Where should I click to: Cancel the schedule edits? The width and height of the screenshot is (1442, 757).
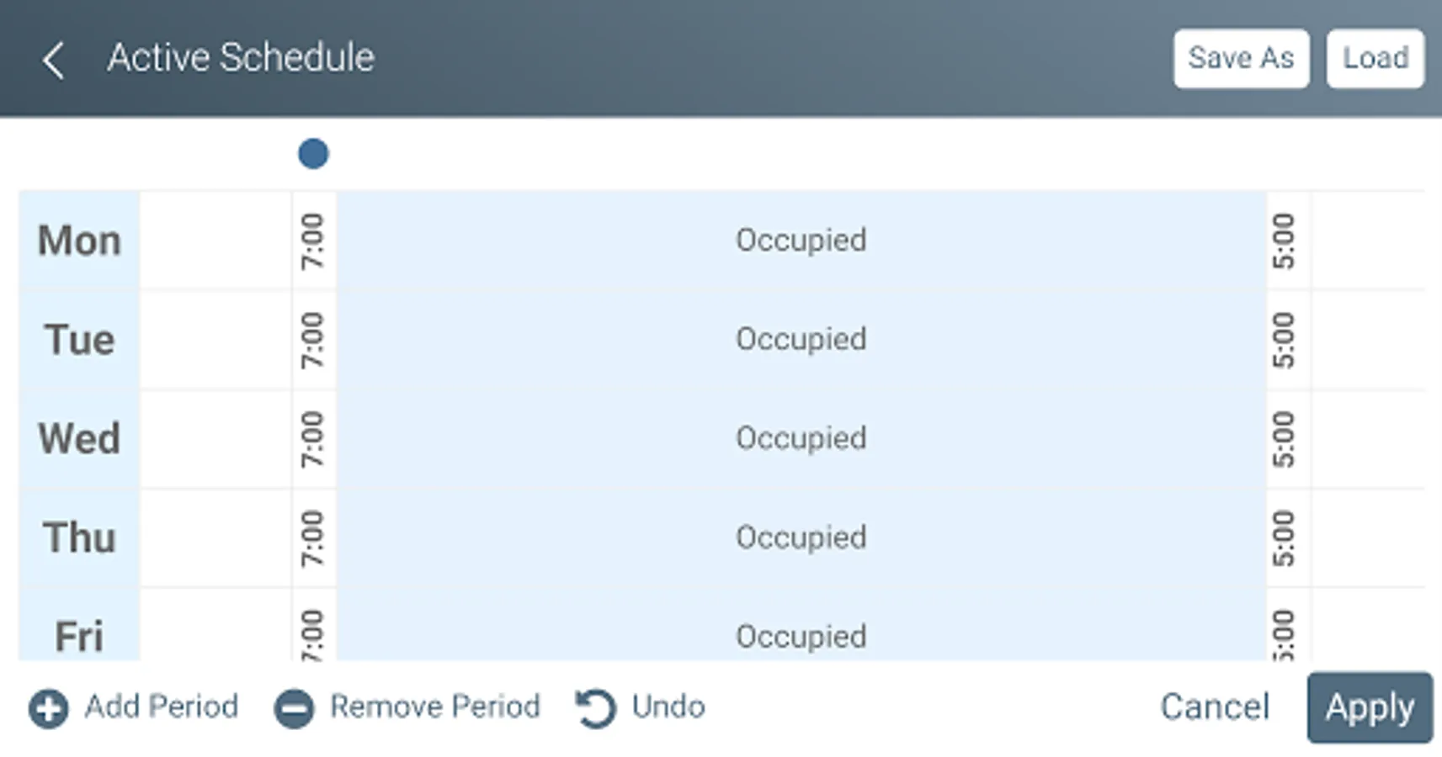coord(1214,707)
